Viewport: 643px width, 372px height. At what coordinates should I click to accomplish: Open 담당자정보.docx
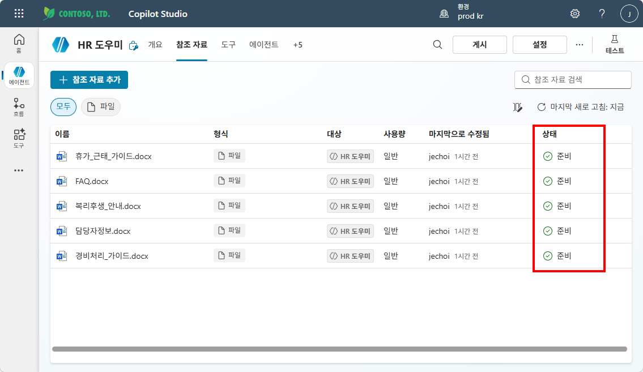pos(103,232)
